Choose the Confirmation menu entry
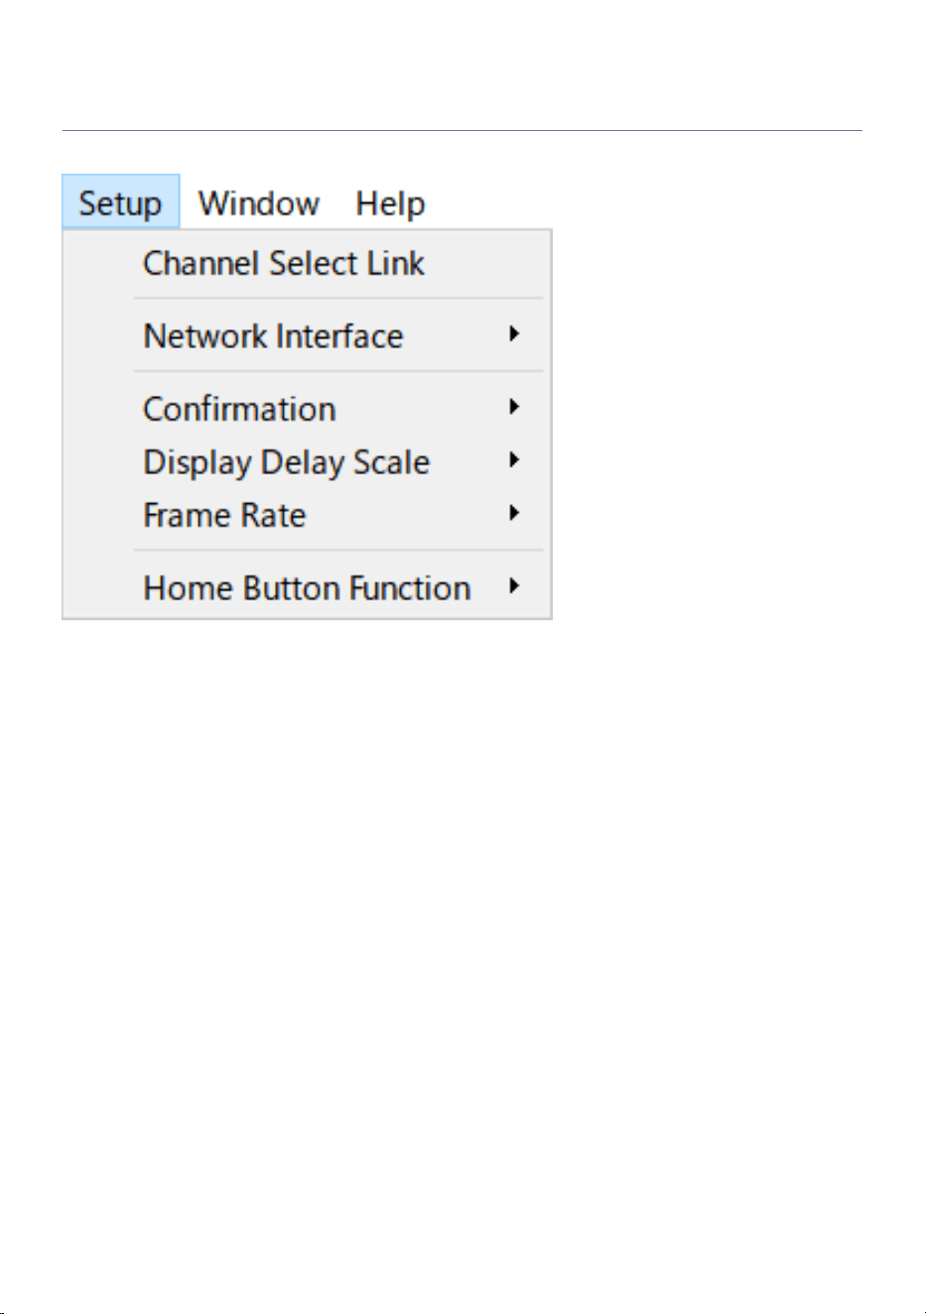926x1314 pixels. tap(307, 409)
